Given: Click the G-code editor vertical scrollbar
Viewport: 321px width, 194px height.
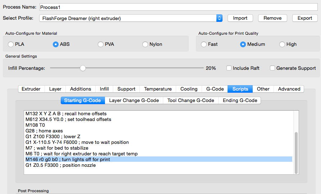Looking at the screenshot, I should (x=296, y=153).
